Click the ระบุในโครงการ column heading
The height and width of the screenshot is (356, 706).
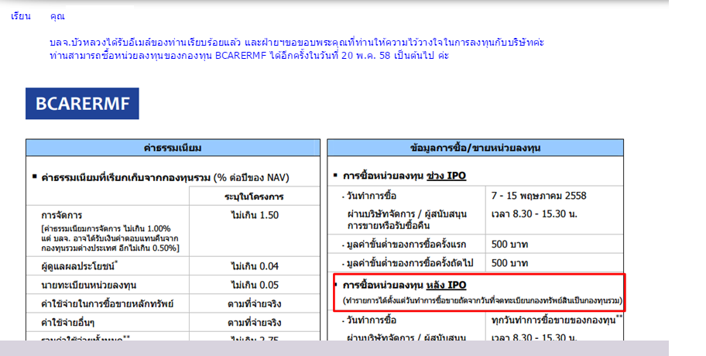click(x=254, y=197)
